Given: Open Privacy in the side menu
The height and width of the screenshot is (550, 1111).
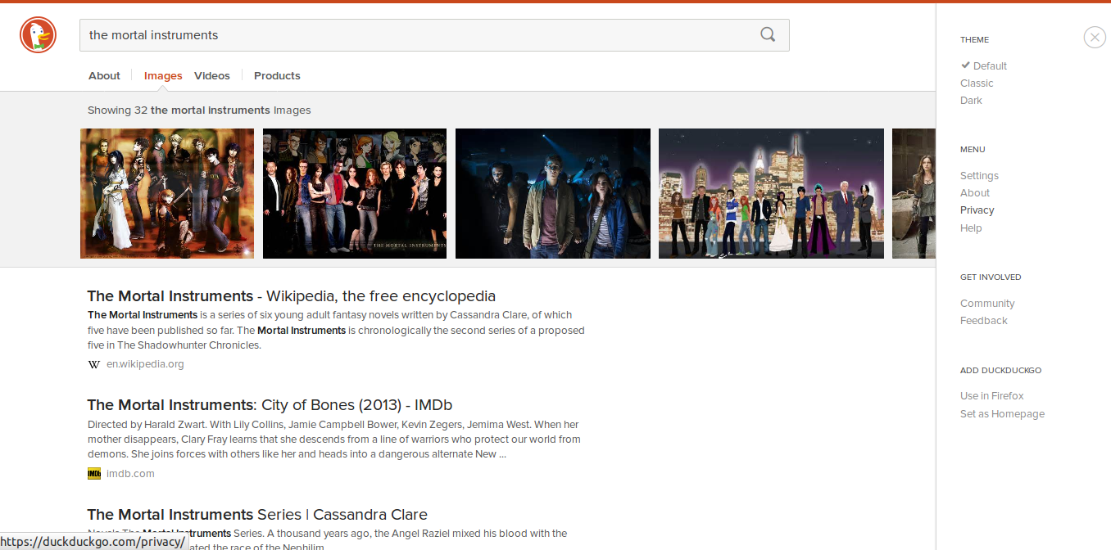Looking at the screenshot, I should [x=977, y=210].
